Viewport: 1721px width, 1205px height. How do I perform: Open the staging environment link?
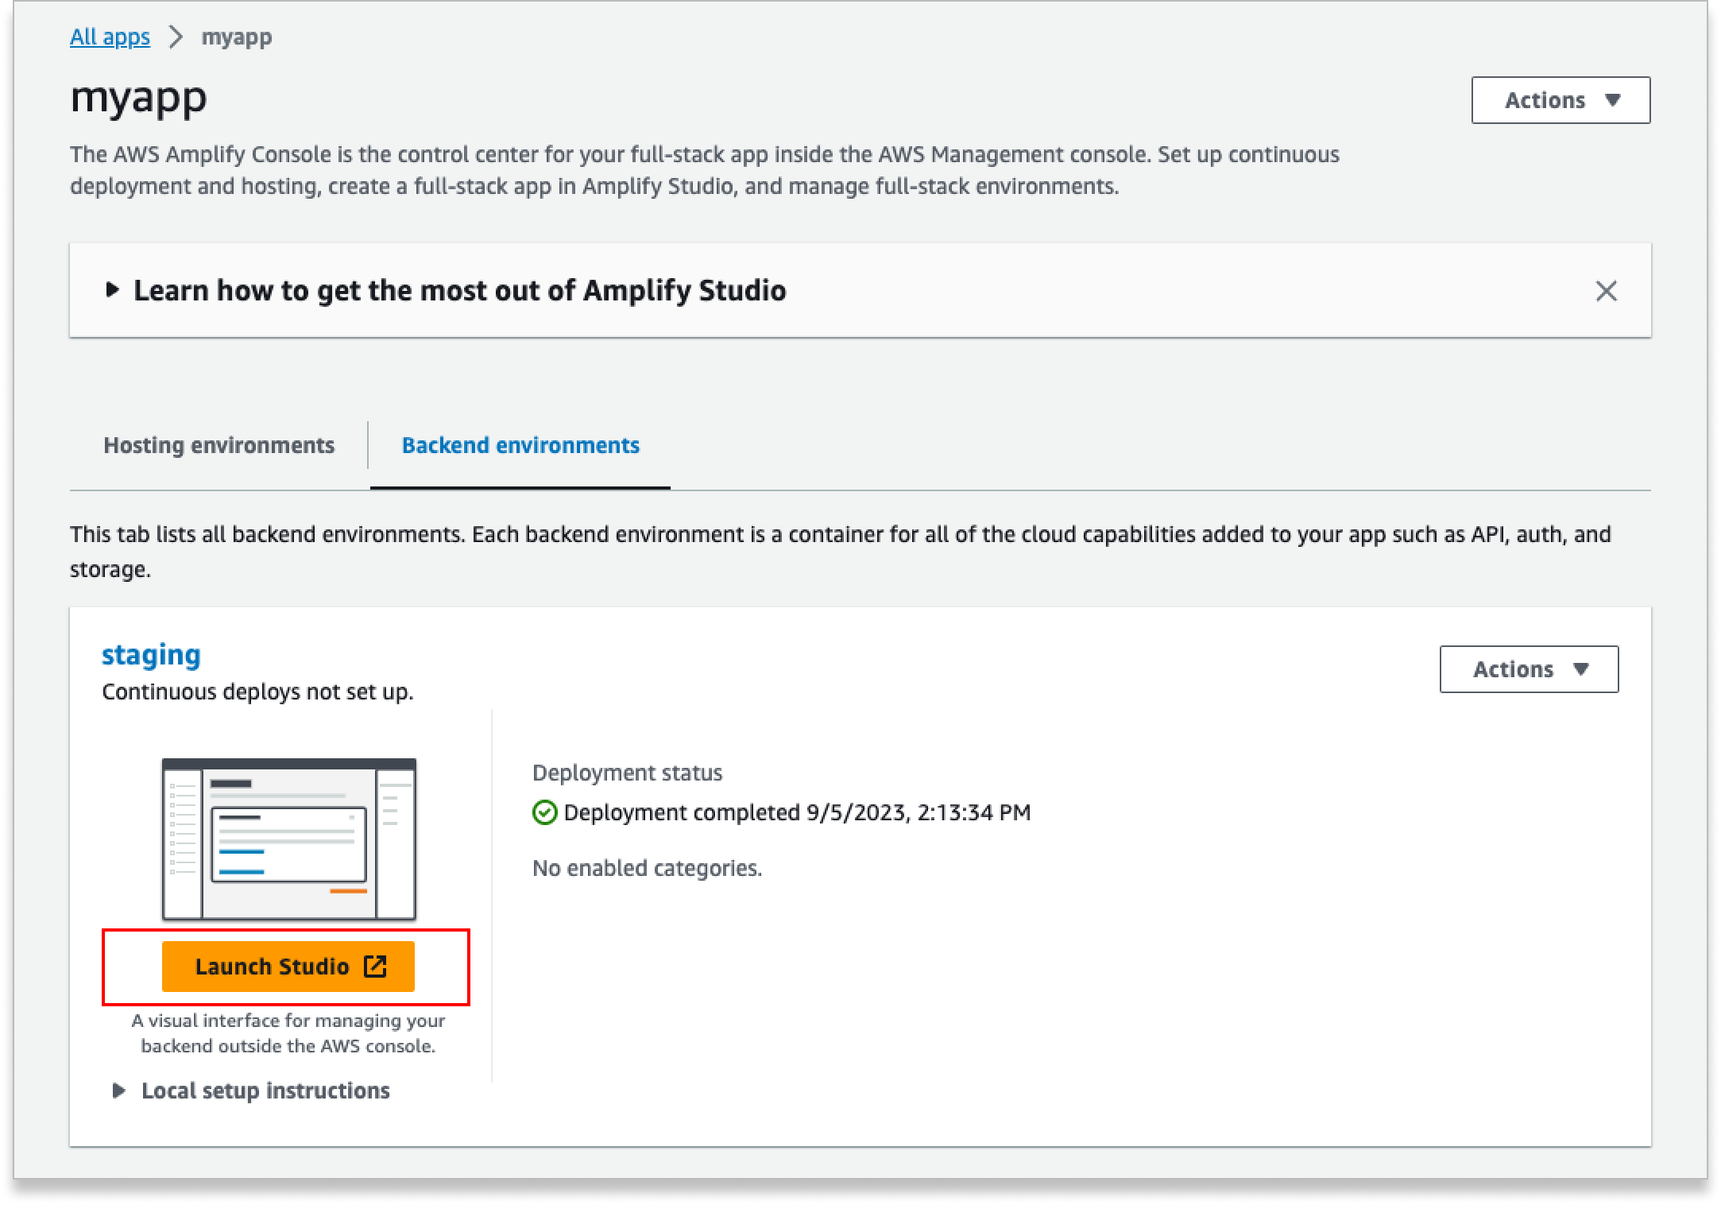(151, 653)
